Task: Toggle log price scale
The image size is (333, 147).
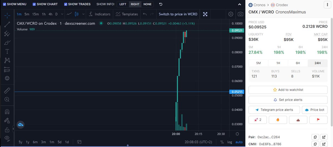Action: (x=230, y=142)
